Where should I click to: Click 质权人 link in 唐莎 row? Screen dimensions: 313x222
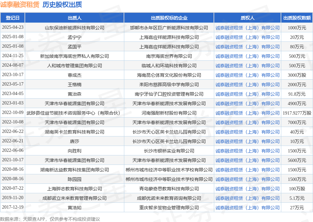(247, 141)
